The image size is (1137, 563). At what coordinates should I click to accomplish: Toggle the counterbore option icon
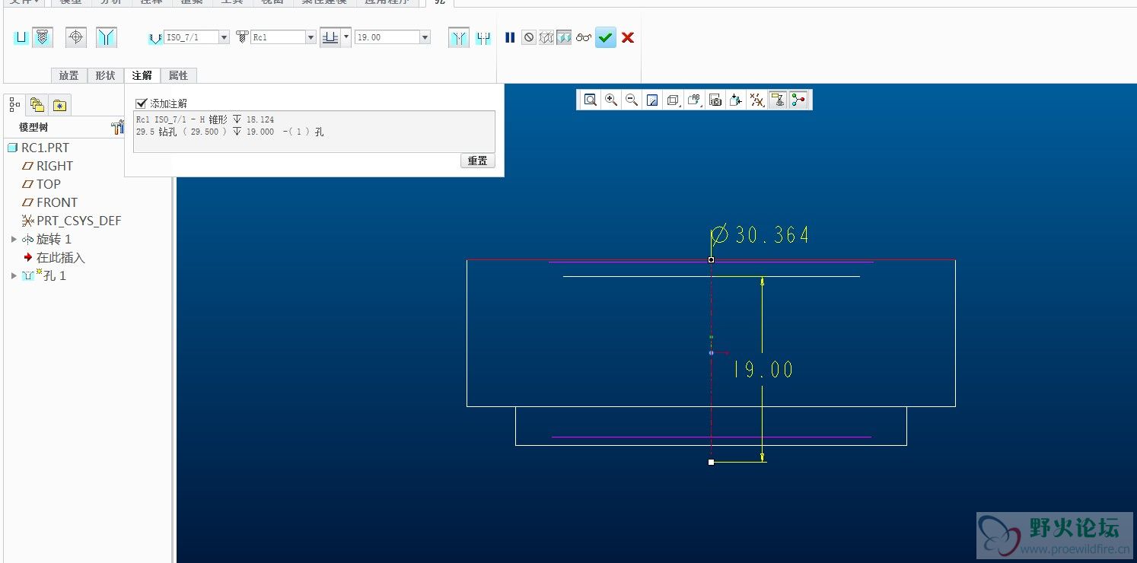click(x=483, y=37)
